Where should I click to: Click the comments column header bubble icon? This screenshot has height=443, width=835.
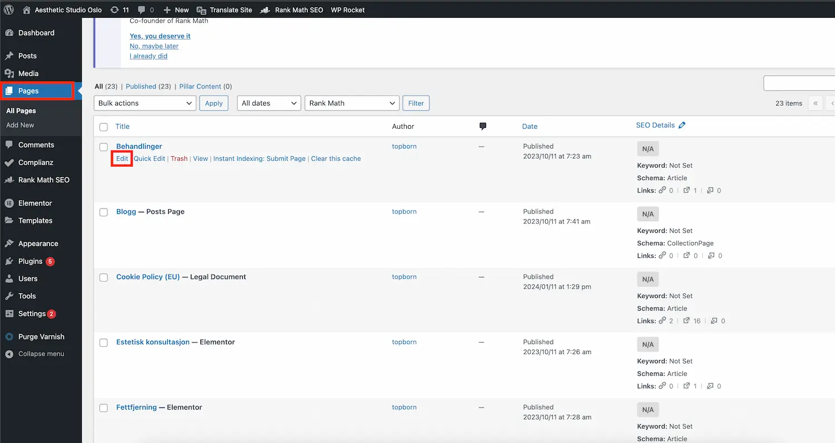coord(483,126)
